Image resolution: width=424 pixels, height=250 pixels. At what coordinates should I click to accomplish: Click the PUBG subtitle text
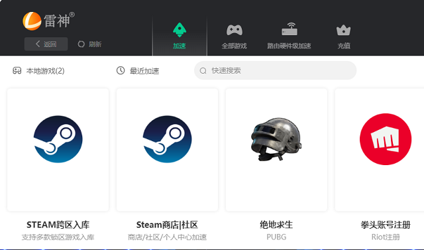[276, 237]
